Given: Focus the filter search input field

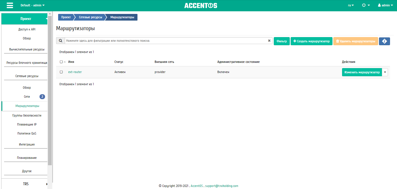Looking at the screenshot, I should click(166, 41).
